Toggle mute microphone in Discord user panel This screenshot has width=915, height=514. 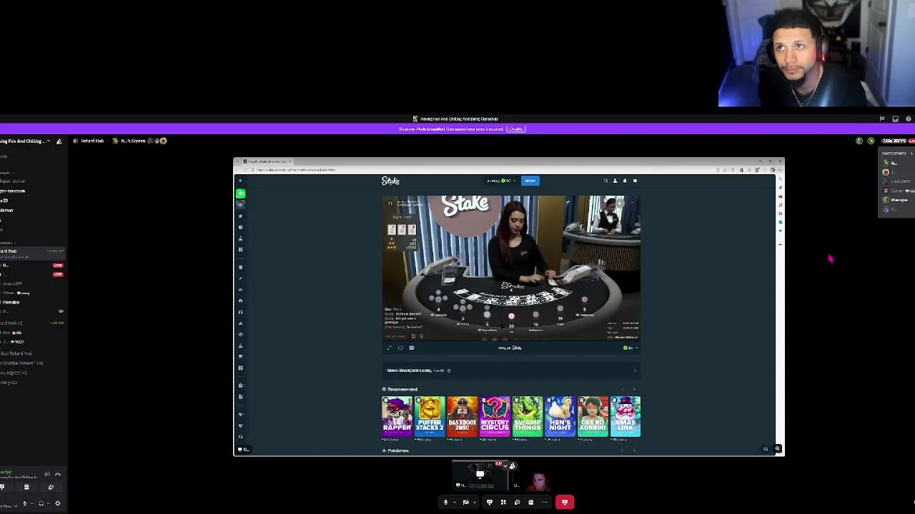pos(24,503)
